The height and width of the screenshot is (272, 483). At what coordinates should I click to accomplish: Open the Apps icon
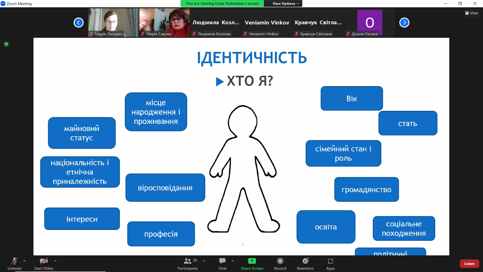coord(330,261)
